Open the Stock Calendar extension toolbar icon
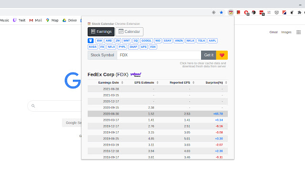The height and width of the screenshot is (191, 305). click(231, 12)
